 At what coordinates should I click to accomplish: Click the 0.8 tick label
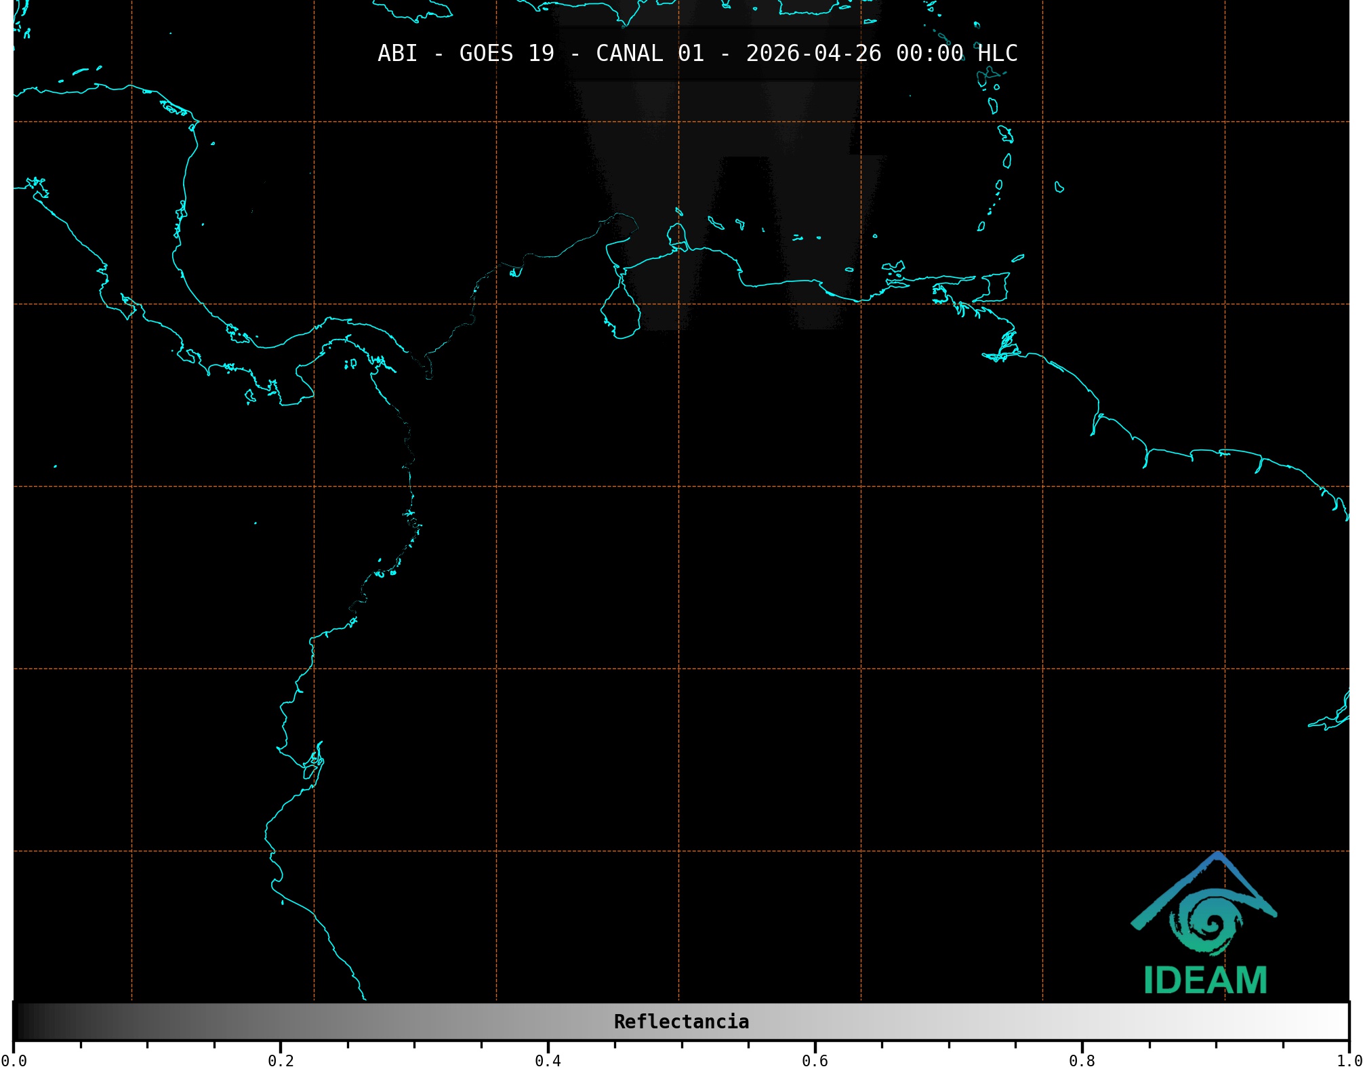pyautogui.click(x=1082, y=1061)
